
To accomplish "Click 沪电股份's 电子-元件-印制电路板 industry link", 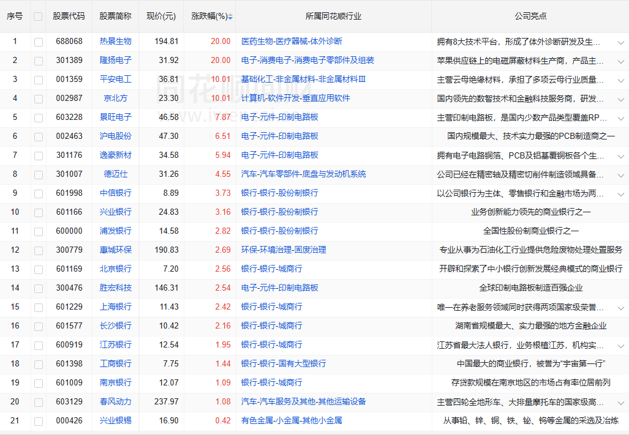I will 280,136.
